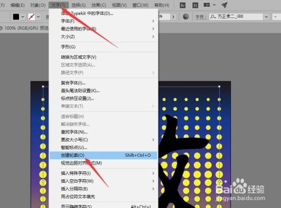This screenshot has height=208, width=281.
Task: Close the 文字(T) menu header
Action: click(58, 5)
